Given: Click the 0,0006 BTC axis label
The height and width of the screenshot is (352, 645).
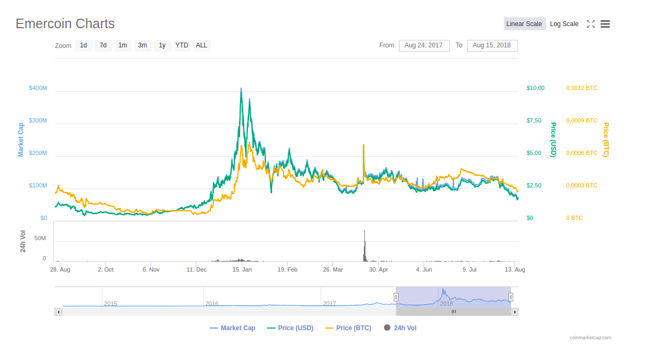Looking at the screenshot, I should tap(582, 153).
